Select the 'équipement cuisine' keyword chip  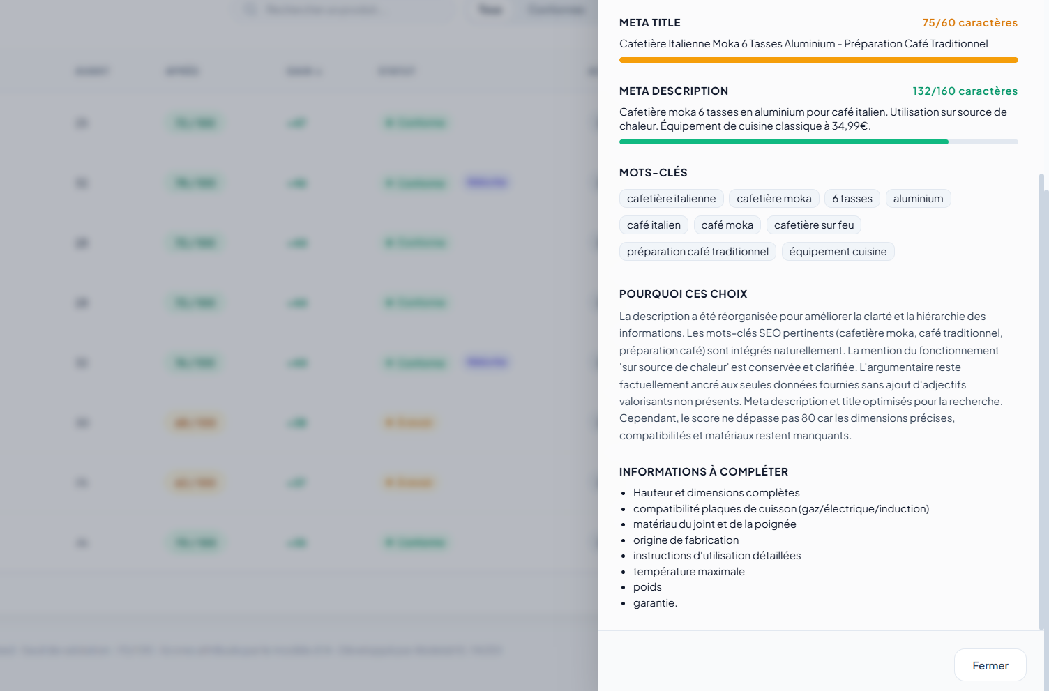point(838,252)
